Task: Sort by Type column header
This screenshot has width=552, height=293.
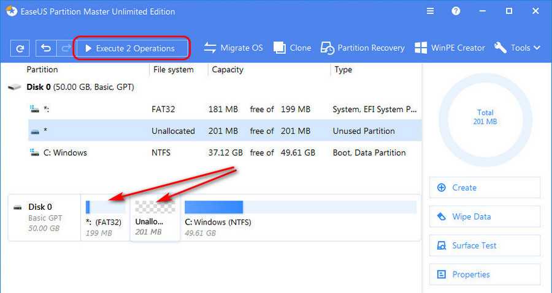Action: tap(343, 70)
